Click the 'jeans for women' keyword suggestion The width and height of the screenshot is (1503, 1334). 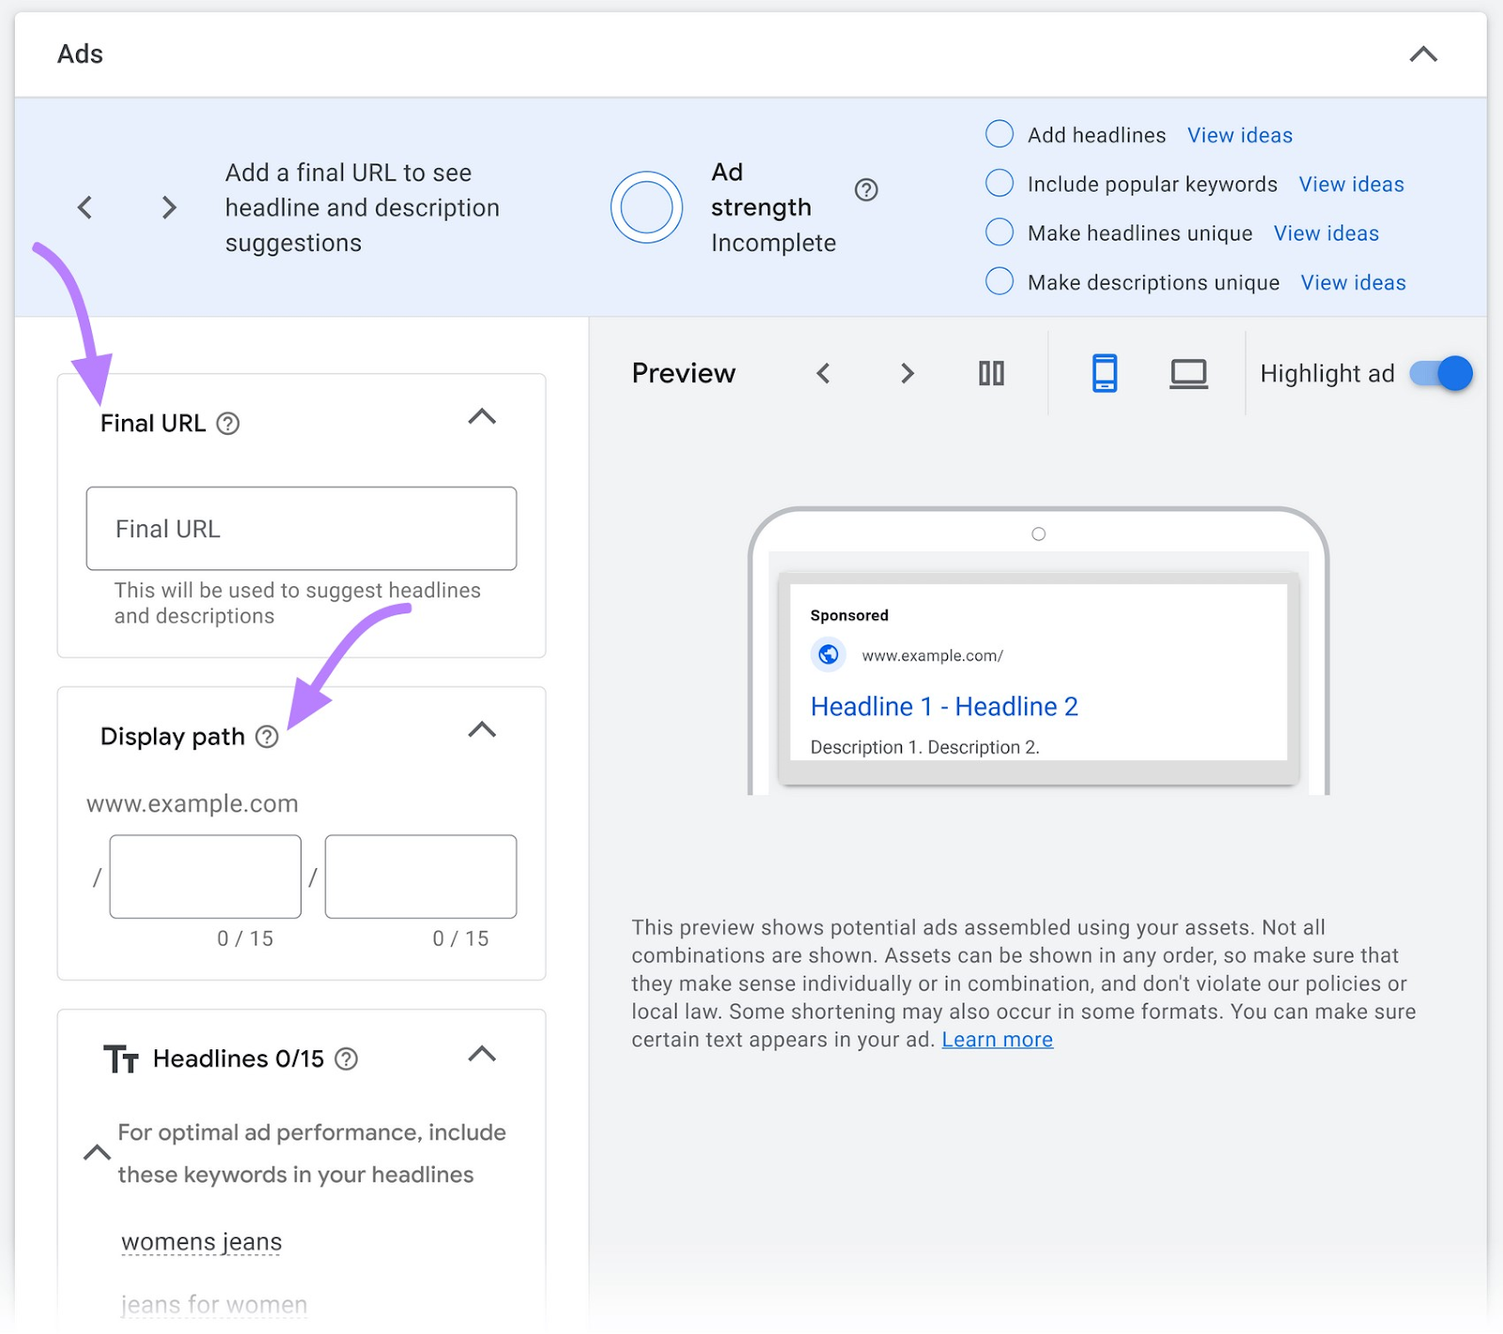click(214, 1305)
